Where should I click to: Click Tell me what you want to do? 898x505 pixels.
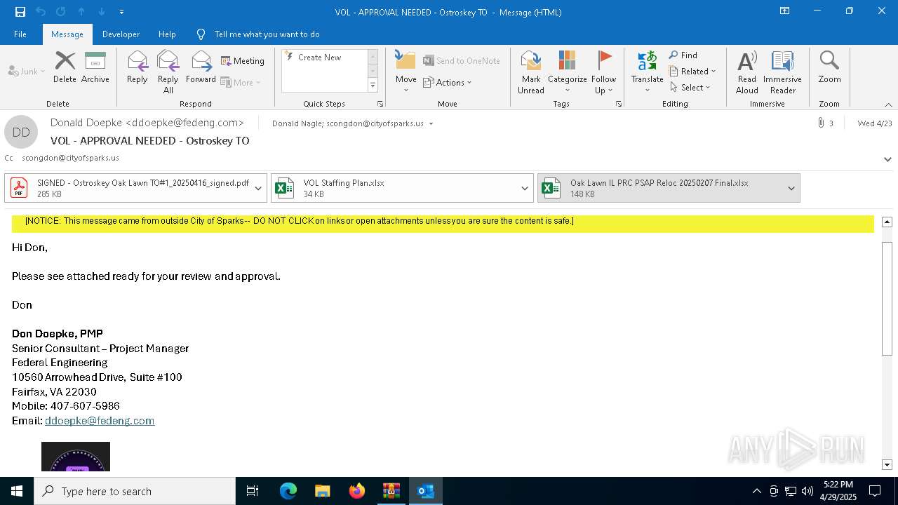tap(267, 34)
